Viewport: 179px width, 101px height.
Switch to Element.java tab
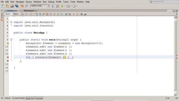29,11
